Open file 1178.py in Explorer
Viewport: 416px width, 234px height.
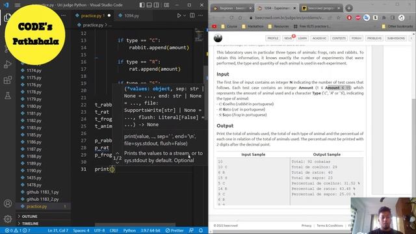coord(34,92)
